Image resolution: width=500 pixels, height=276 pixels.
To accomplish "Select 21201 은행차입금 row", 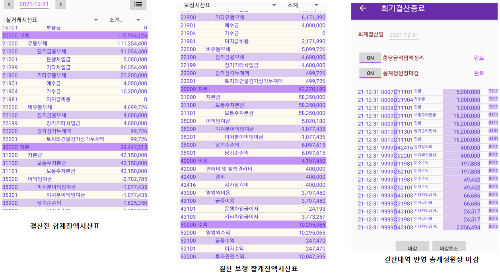I will click(75, 59).
